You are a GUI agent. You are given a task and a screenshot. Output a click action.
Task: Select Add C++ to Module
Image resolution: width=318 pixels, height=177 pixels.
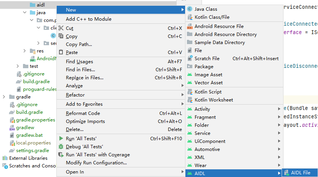(121, 19)
